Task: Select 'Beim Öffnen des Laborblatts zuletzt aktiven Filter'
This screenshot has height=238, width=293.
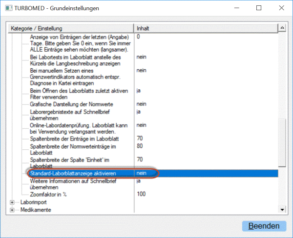Action: [x=79, y=94]
